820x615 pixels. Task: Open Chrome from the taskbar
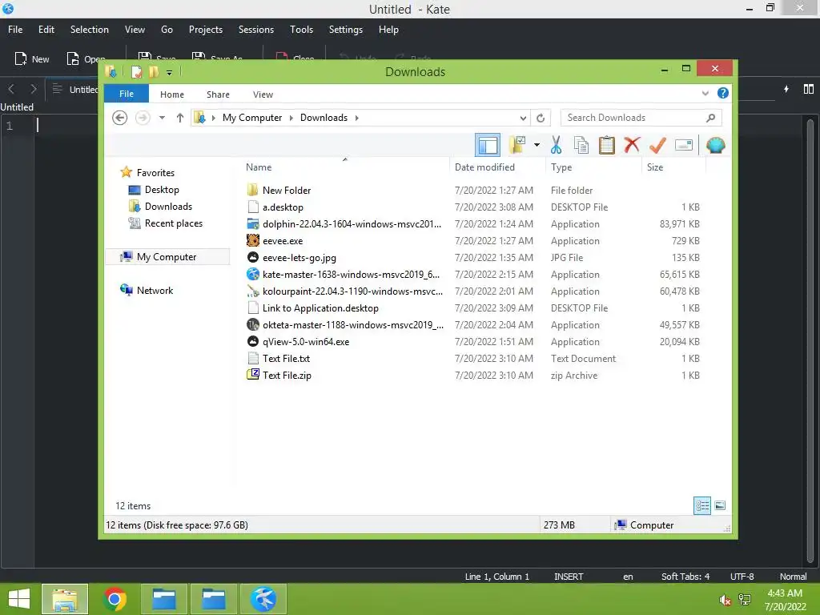pos(115,599)
